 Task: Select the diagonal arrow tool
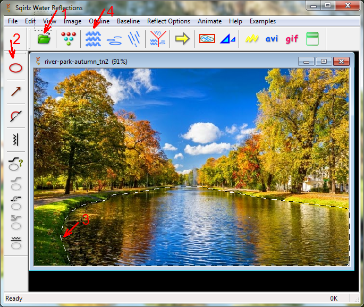16,92
